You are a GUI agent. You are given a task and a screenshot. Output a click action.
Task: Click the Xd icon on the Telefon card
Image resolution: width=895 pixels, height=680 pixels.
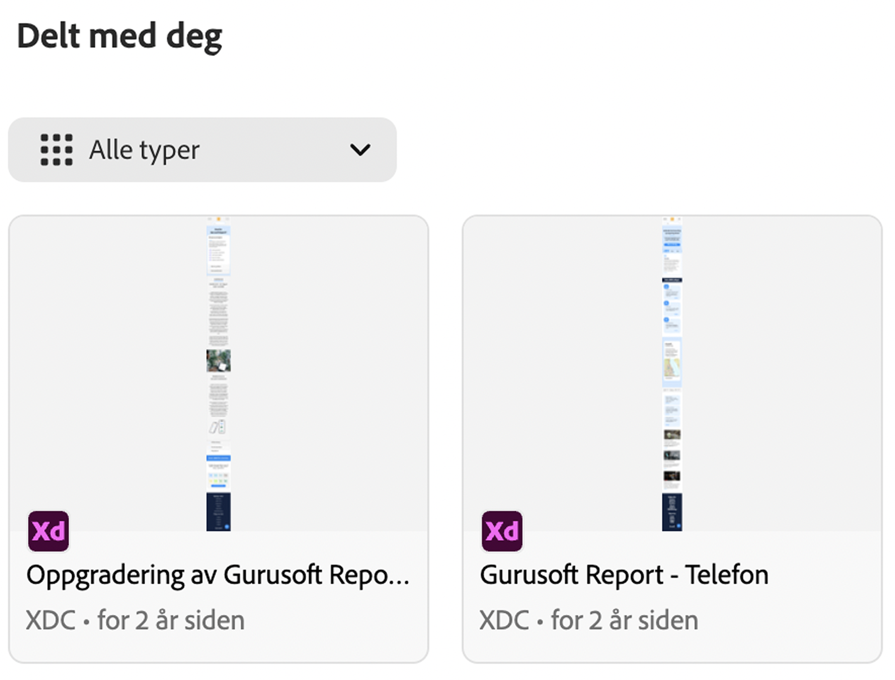click(x=502, y=531)
